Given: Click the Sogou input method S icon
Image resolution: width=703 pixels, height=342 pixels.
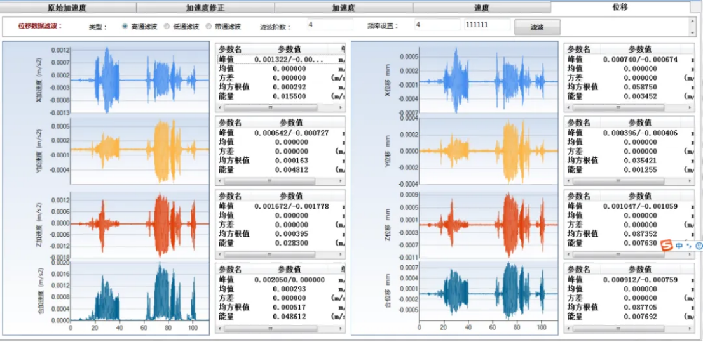Looking at the screenshot, I should (665, 245).
